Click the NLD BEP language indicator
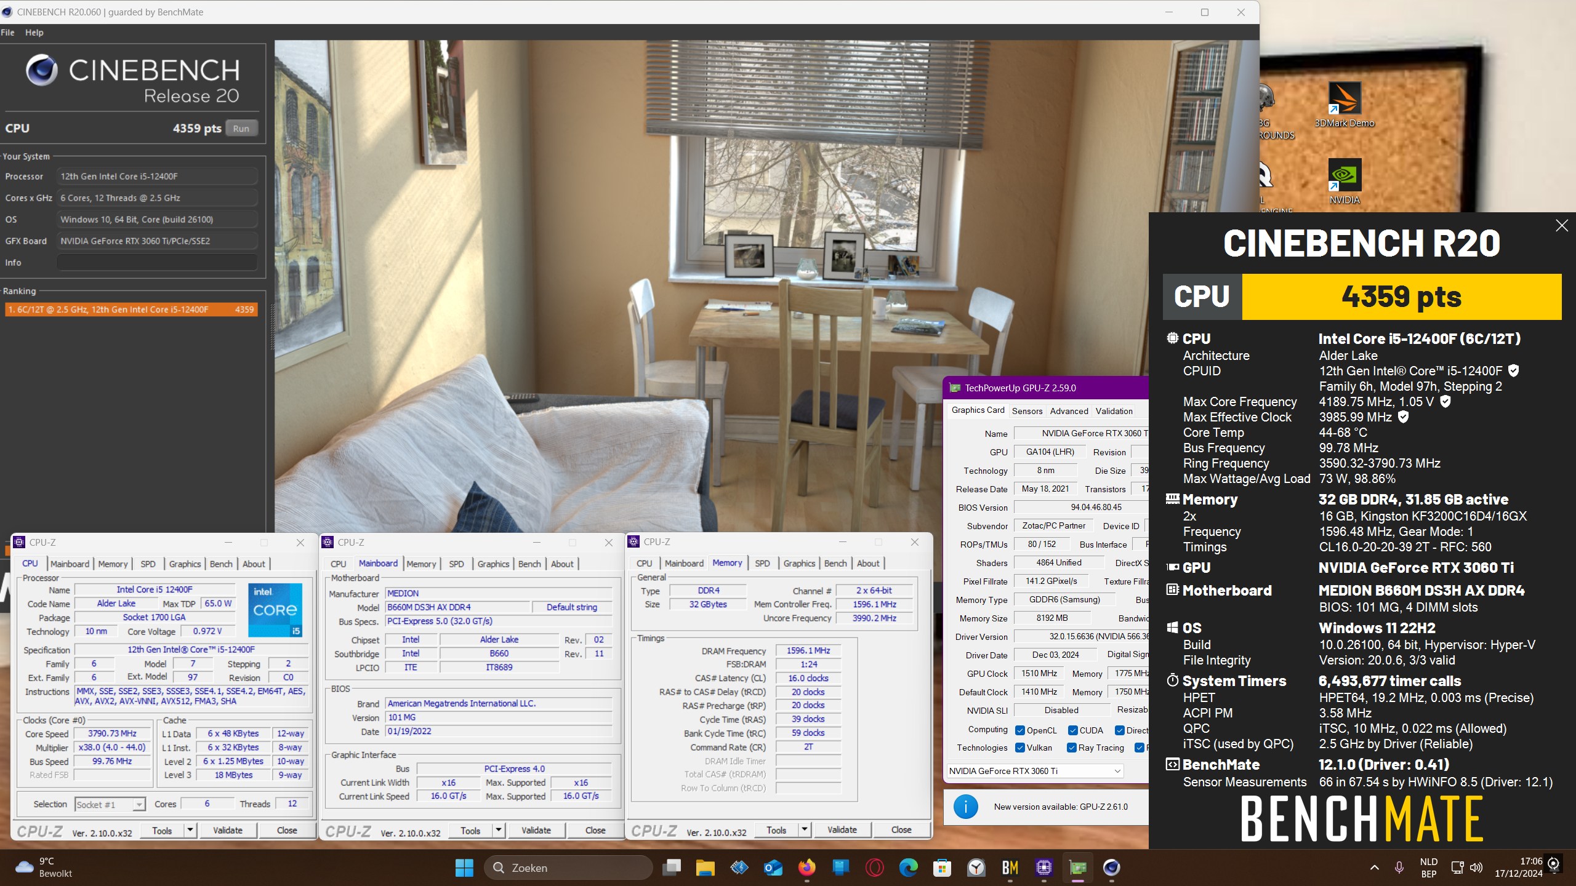Screen dimensions: 1576x886 pos(1429,868)
